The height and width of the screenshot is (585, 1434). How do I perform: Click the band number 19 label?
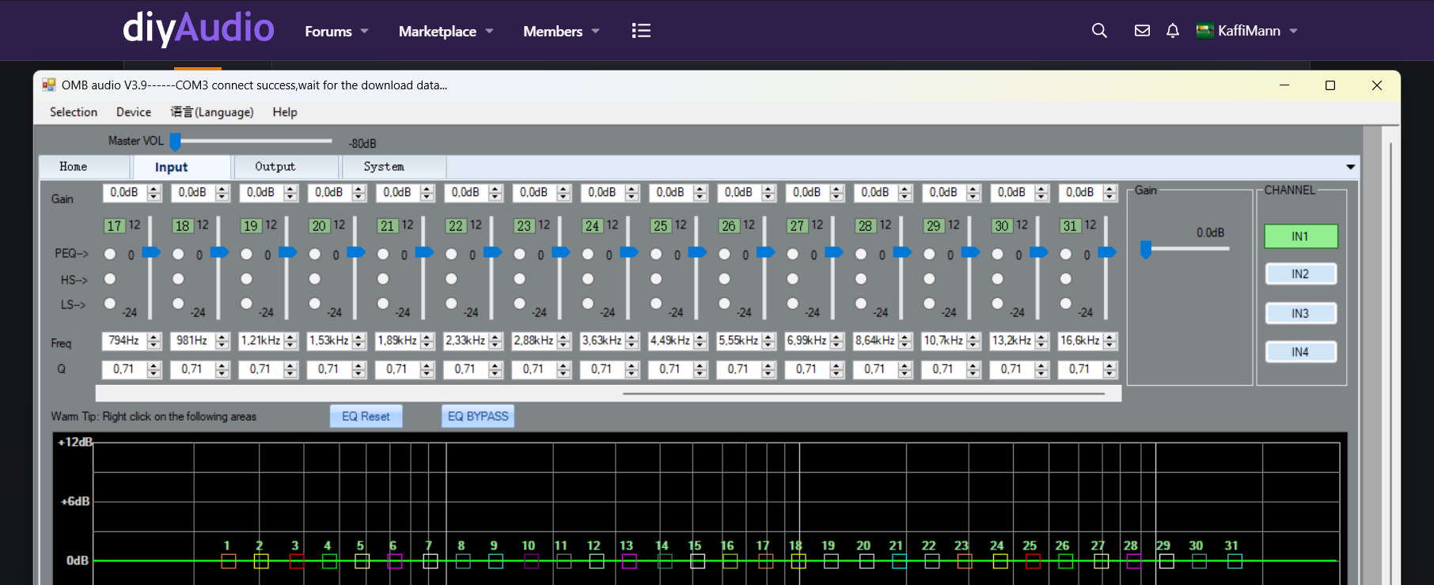251,226
